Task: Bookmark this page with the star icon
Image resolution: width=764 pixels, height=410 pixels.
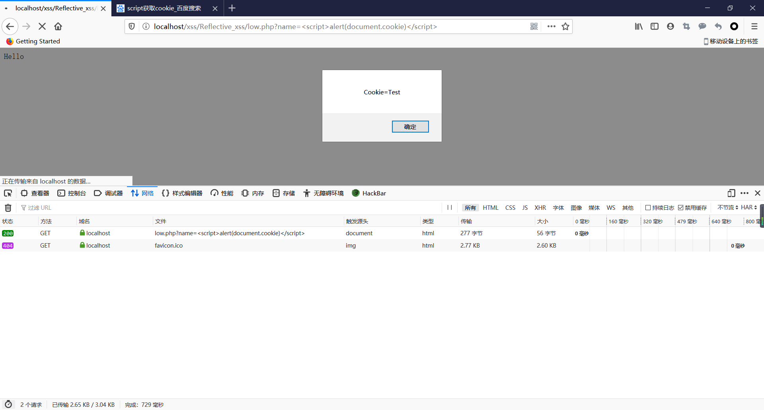Action: (x=565, y=27)
